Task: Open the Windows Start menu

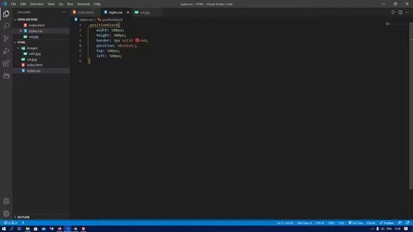Action: (x=4, y=229)
